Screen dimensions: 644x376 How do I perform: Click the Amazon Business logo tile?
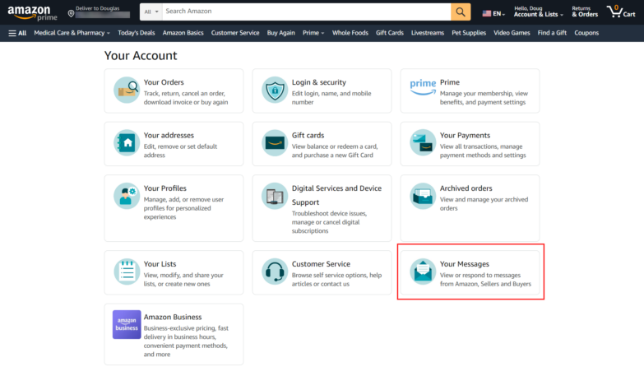[x=127, y=325]
